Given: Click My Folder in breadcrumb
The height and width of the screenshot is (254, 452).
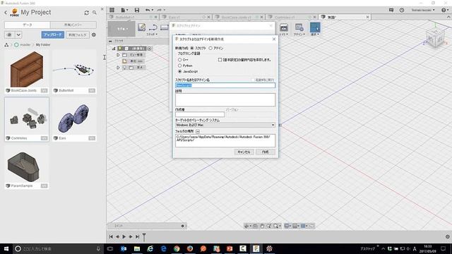Looking at the screenshot, I should 43,44.
